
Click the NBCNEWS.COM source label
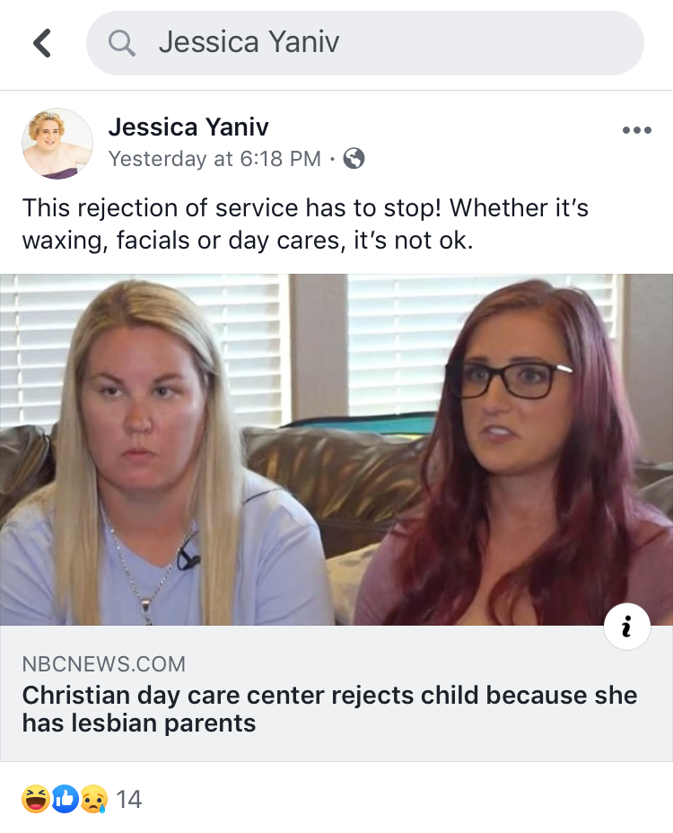coord(103,664)
